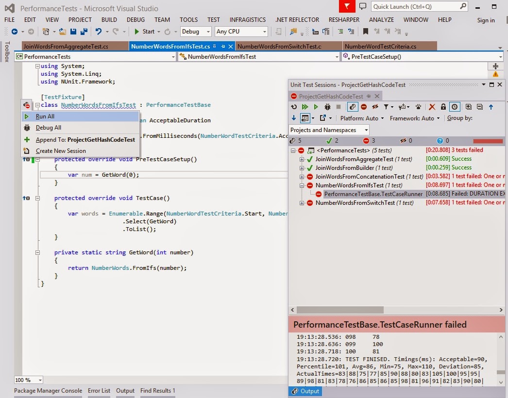
Task: Expand the NumberWordsFromSwitchTest tree node
Action: point(302,203)
